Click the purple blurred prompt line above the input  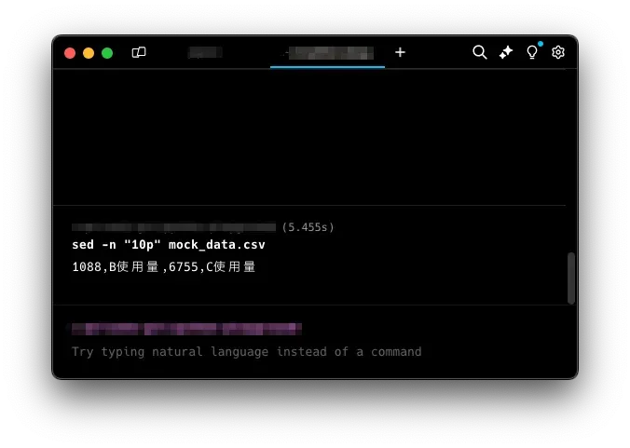tap(186, 329)
